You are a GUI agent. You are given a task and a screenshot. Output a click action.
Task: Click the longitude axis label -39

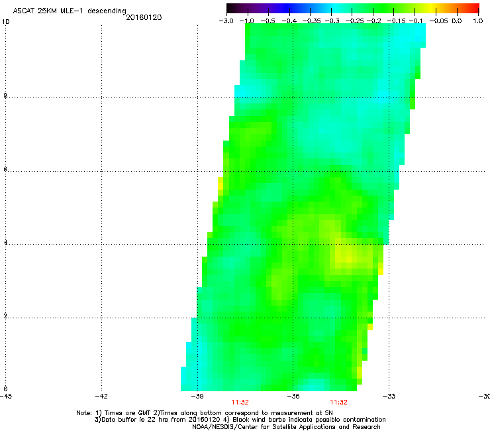(197, 397)
